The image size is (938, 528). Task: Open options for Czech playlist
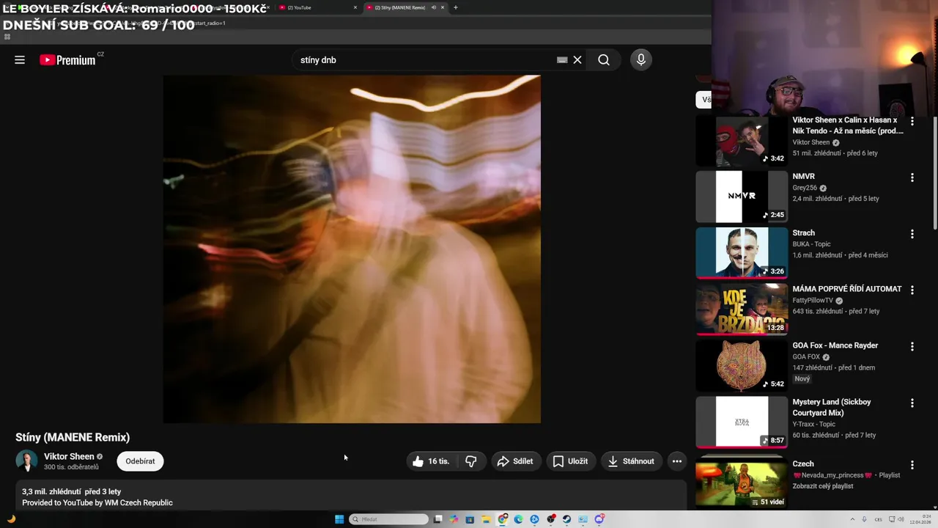tap(912, 465)
